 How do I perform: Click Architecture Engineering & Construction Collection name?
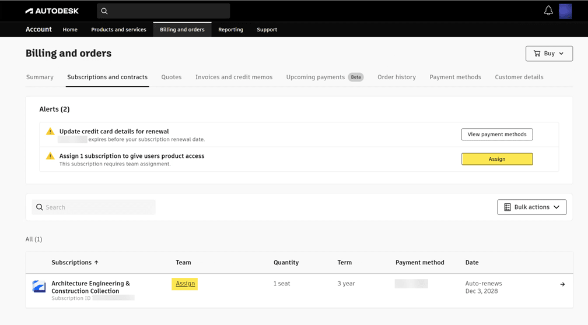(91, 287)
